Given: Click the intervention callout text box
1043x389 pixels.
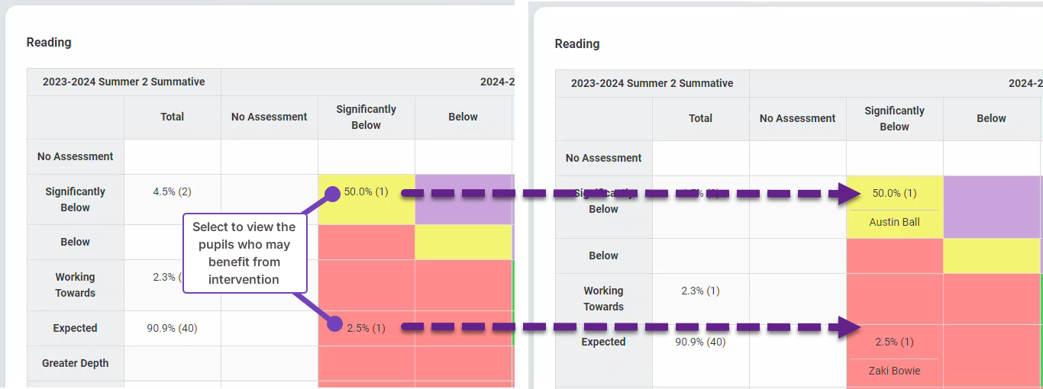Looking at the screenshot, I should tap(244, 253).
